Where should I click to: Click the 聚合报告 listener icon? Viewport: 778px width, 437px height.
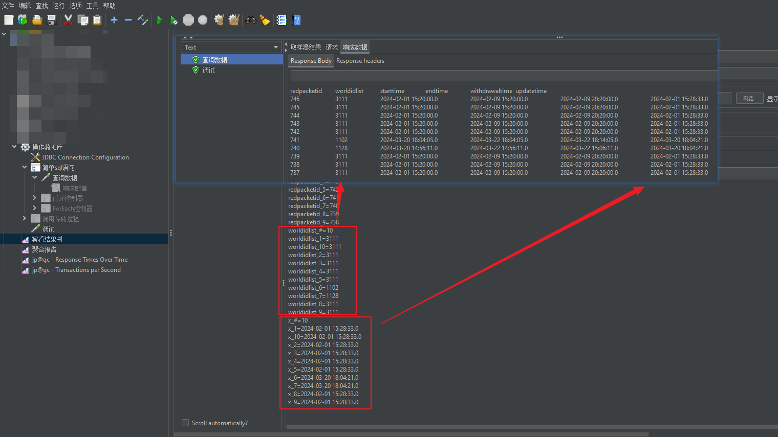tap(25, 249)
